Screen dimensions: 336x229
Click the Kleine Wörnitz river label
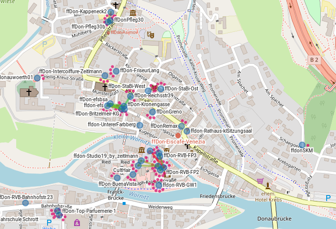click(131, 140)
